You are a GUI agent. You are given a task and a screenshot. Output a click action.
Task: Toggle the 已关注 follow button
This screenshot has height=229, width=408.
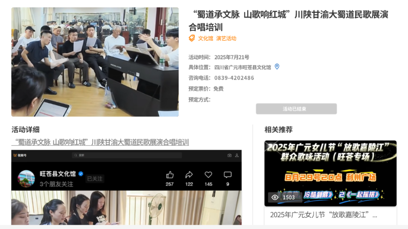point(95,179)
